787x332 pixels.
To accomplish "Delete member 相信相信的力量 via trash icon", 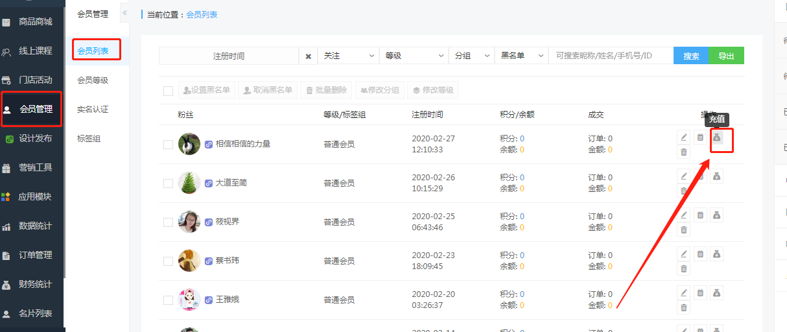I will pos(683,152).
